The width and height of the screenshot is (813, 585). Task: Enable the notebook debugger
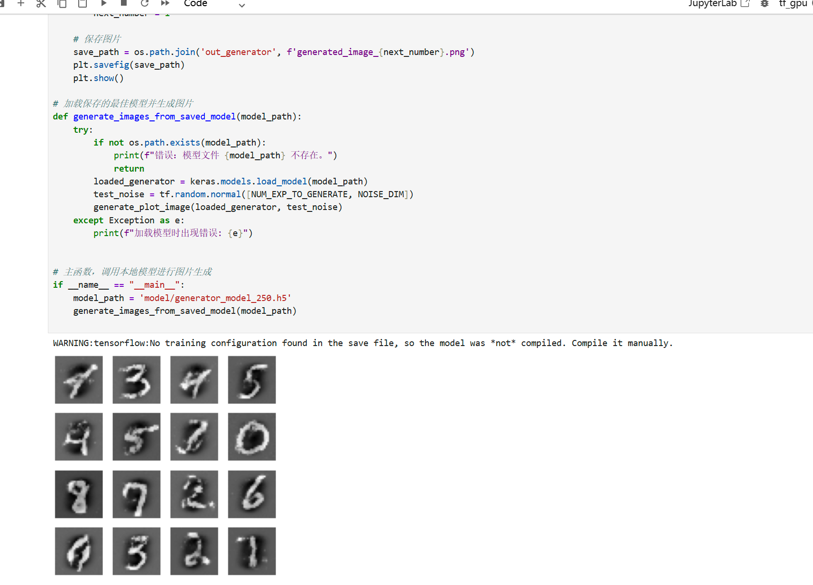click(x=764, y=3)
